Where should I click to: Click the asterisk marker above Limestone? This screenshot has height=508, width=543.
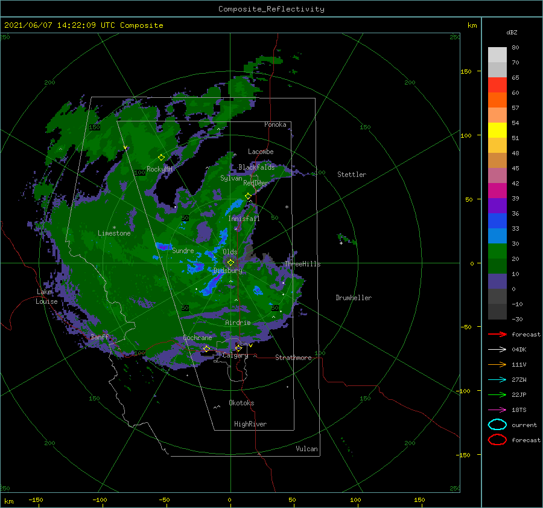(x=114, y=228)
